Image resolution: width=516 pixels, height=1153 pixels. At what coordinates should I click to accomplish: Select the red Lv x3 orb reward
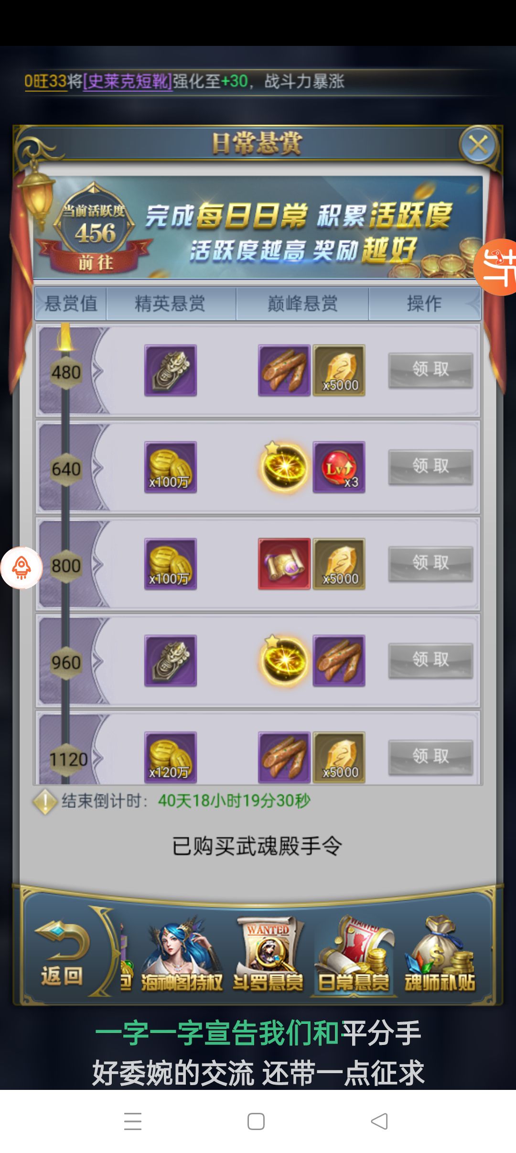339,467
